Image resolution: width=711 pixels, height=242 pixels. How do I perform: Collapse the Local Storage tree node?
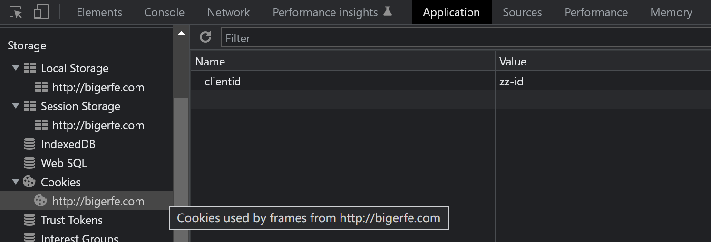click(x=16, y=68)
